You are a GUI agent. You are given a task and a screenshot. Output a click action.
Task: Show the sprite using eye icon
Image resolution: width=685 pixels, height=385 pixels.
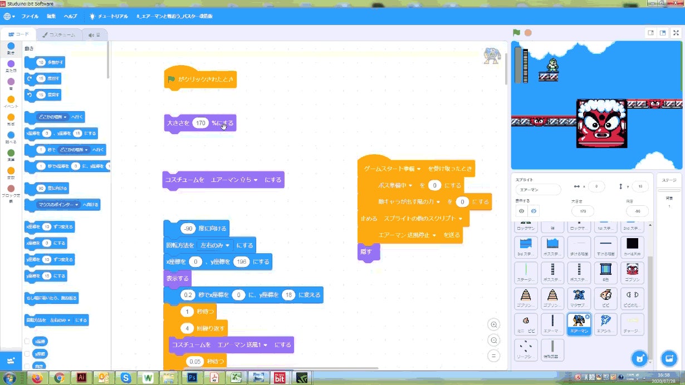pyautogui.click(x=521, y=211)
